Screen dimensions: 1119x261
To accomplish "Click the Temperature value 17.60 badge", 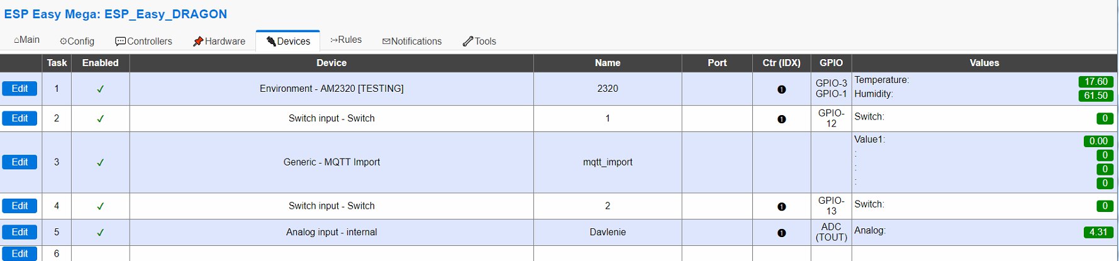I will [1096, 82].
